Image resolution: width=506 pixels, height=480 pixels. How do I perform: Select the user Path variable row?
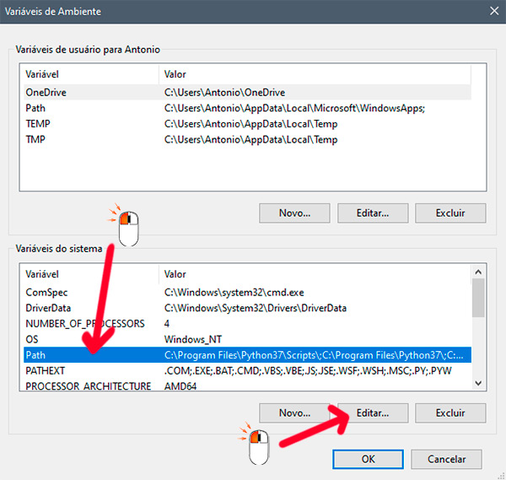[247, 108]
